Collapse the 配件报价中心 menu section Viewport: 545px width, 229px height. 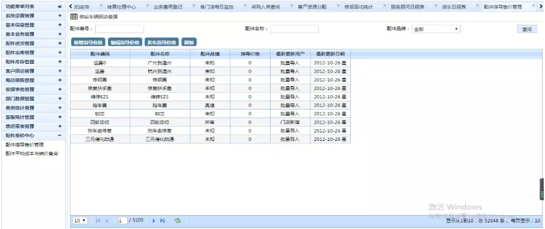[60, 136]
